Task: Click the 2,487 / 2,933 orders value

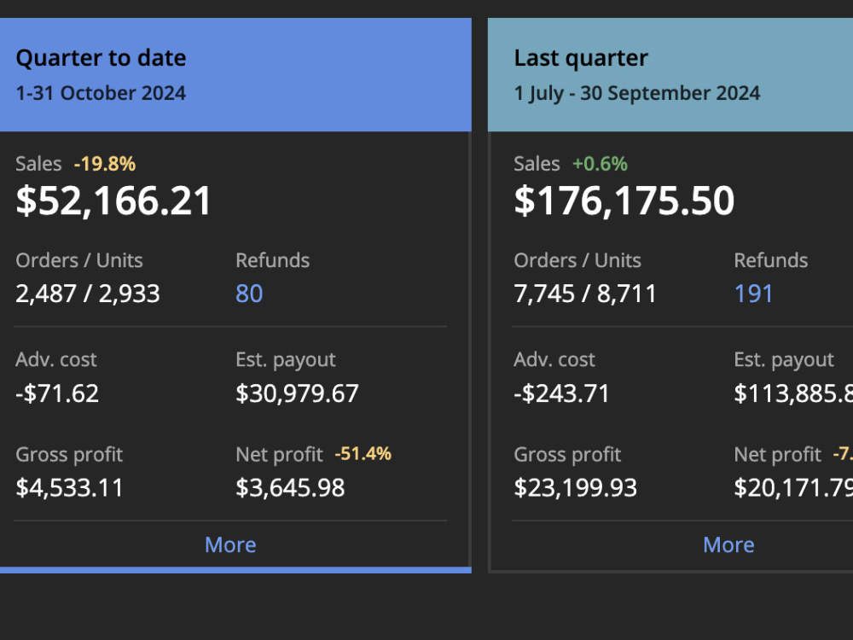Action: pos(88,294)
